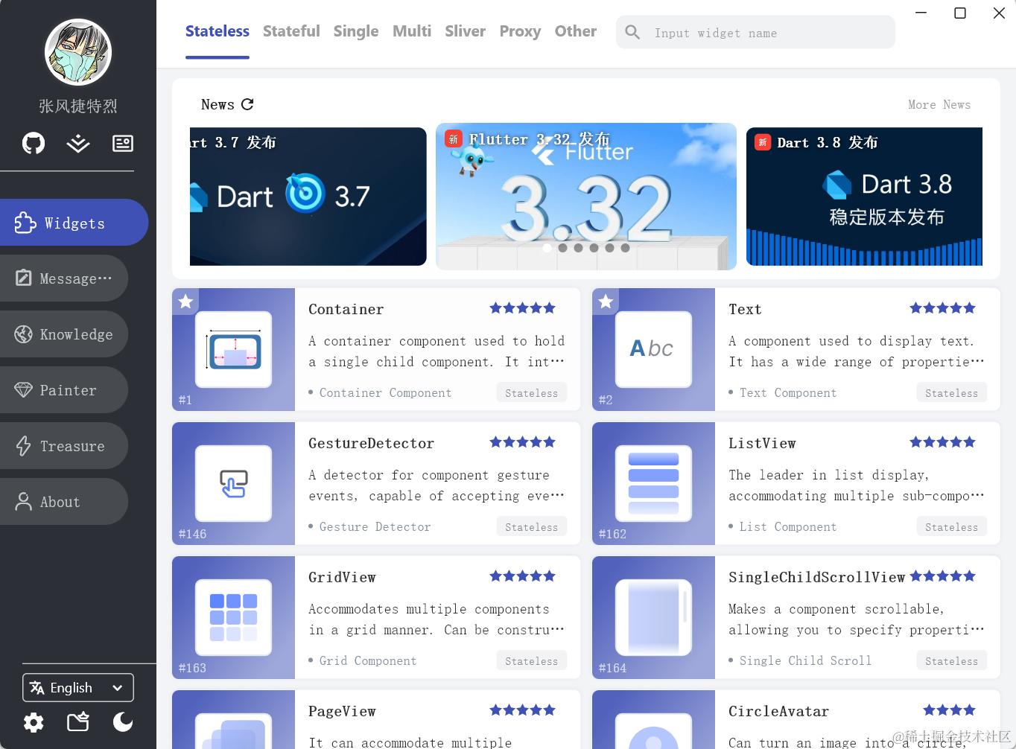Toggle dark mode moon icon
This screenshot has width=1016, height=749.
(123, 721)
